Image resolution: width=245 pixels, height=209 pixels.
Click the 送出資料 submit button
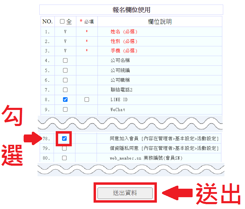[x=125, y=193]
